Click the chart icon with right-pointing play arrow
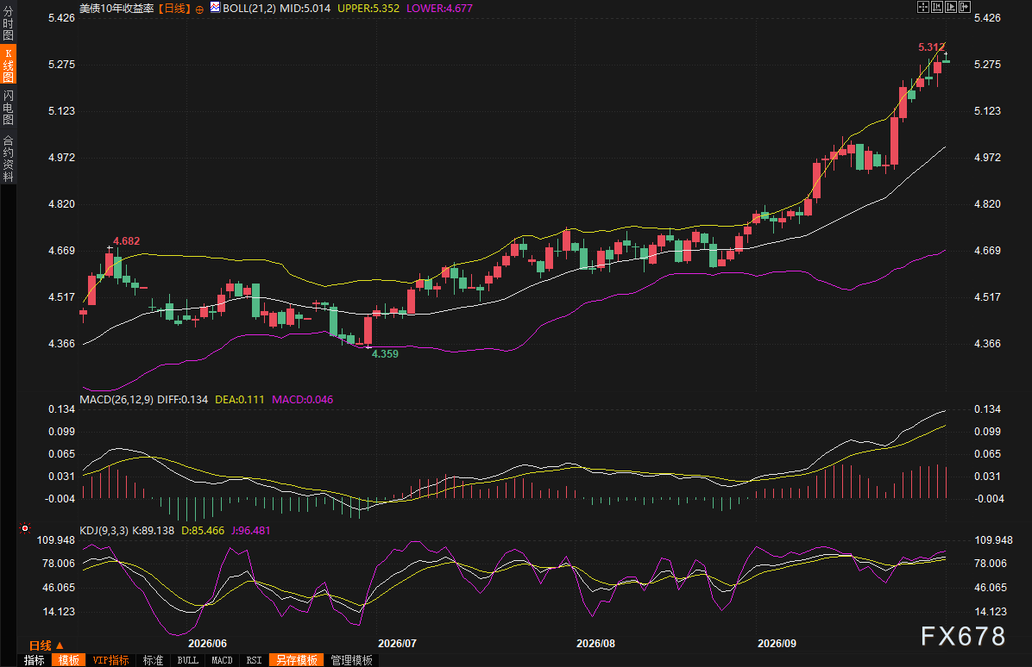 [x=951, y=7]
